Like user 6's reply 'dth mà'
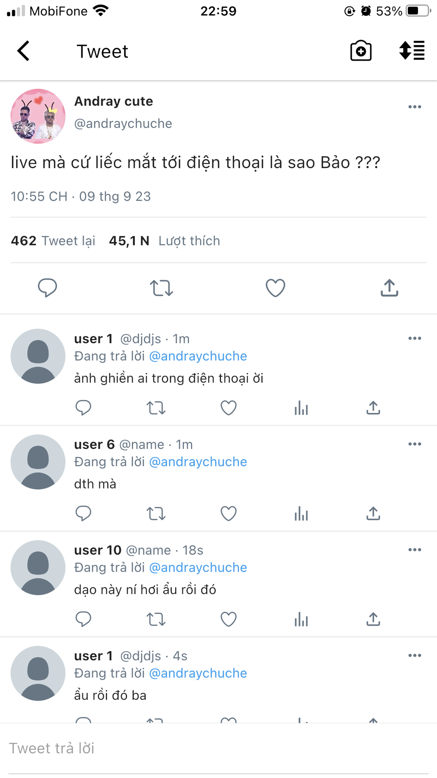The image size is (437, 778). (228, 513)
